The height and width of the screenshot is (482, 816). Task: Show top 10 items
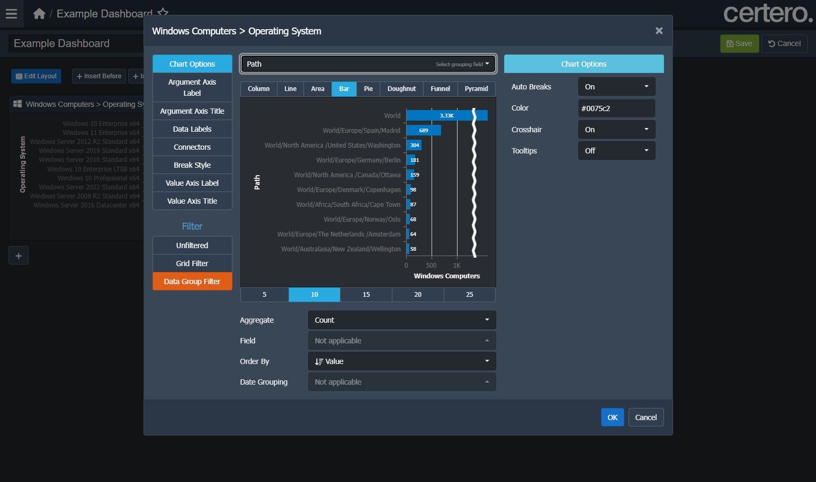315,295
